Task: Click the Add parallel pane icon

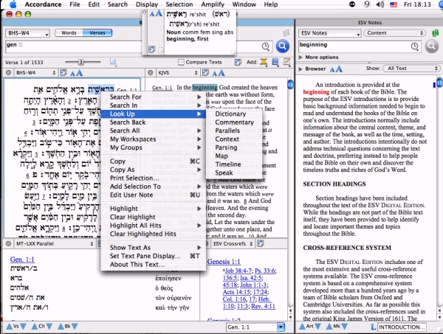Action: (264, 62)
